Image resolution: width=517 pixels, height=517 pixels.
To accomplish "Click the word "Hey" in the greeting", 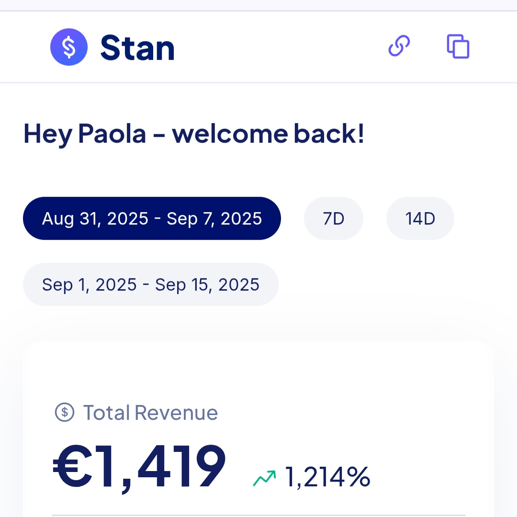I will 47,134.
